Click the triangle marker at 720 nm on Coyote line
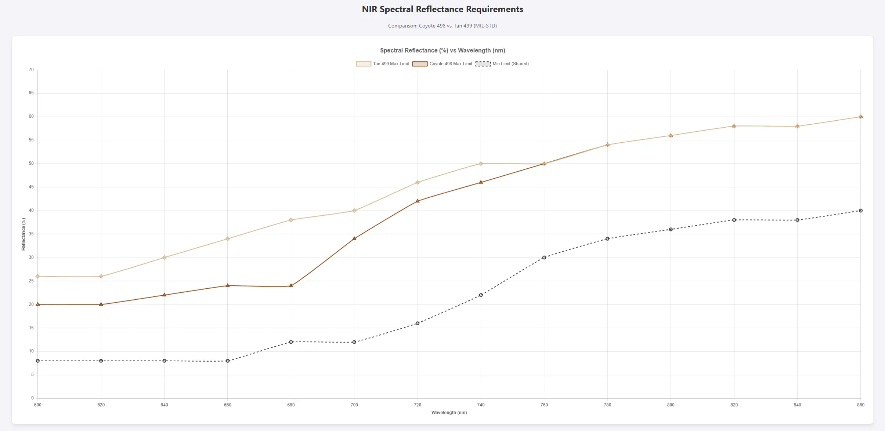Image resolution: width=885 pixels, height=431 pixels. pyautogui.click(x=417, y=201)
